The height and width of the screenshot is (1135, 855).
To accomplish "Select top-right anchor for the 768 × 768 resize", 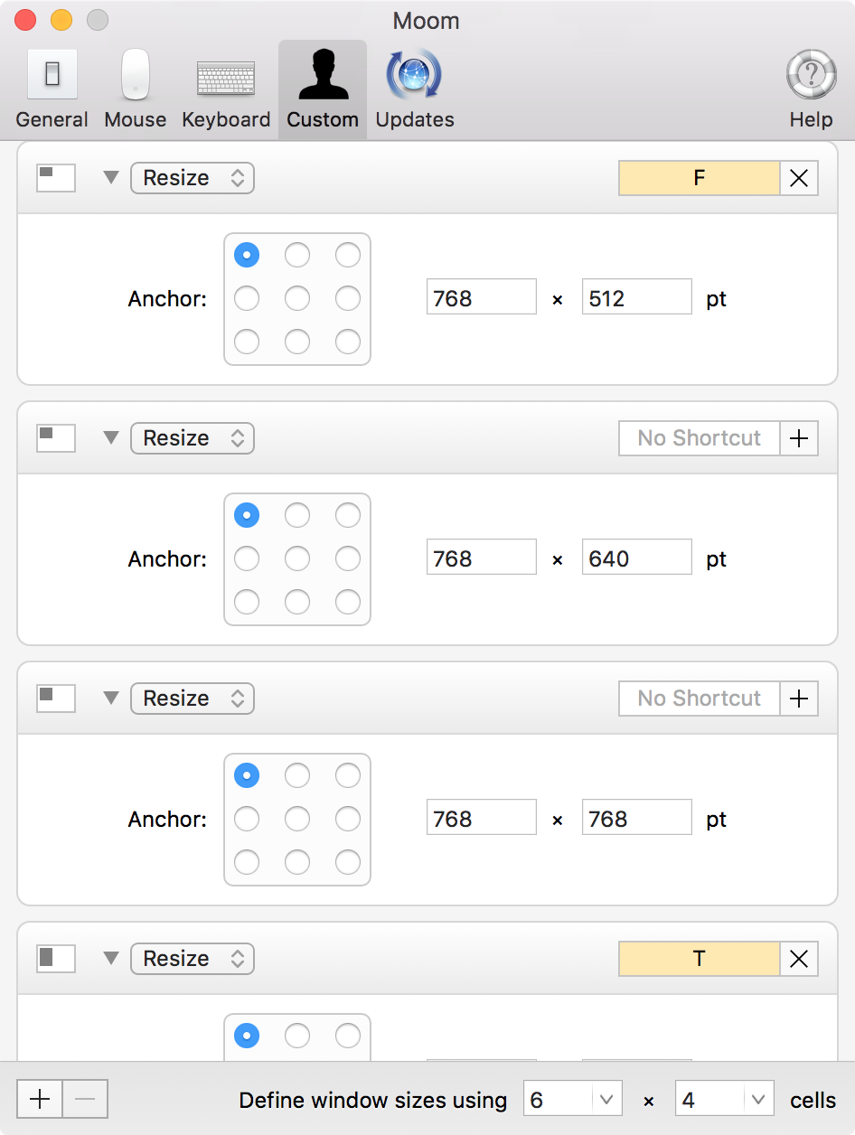I will click(348, 776).
